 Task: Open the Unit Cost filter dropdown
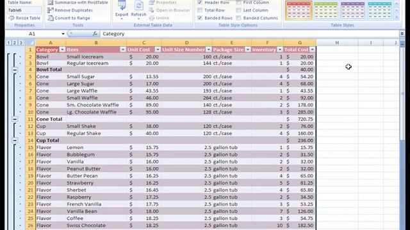click(x=158, y=50)
